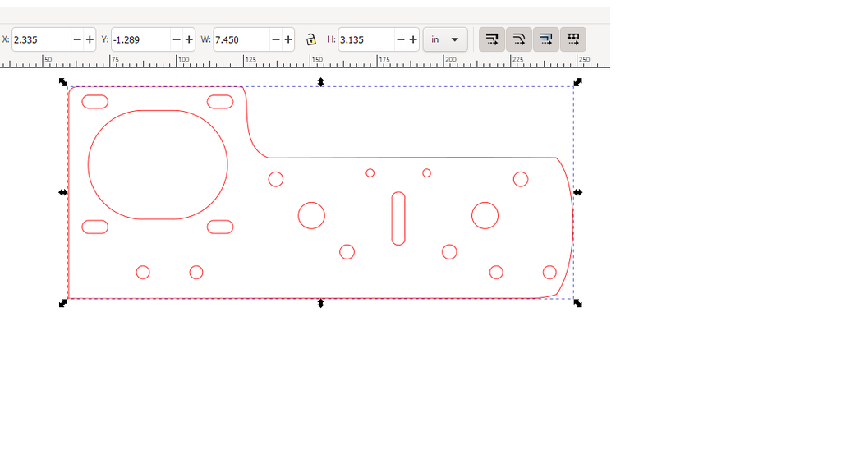
Task: Click the large rounded cutout in bracket
Action: click(x=158, y=164)
